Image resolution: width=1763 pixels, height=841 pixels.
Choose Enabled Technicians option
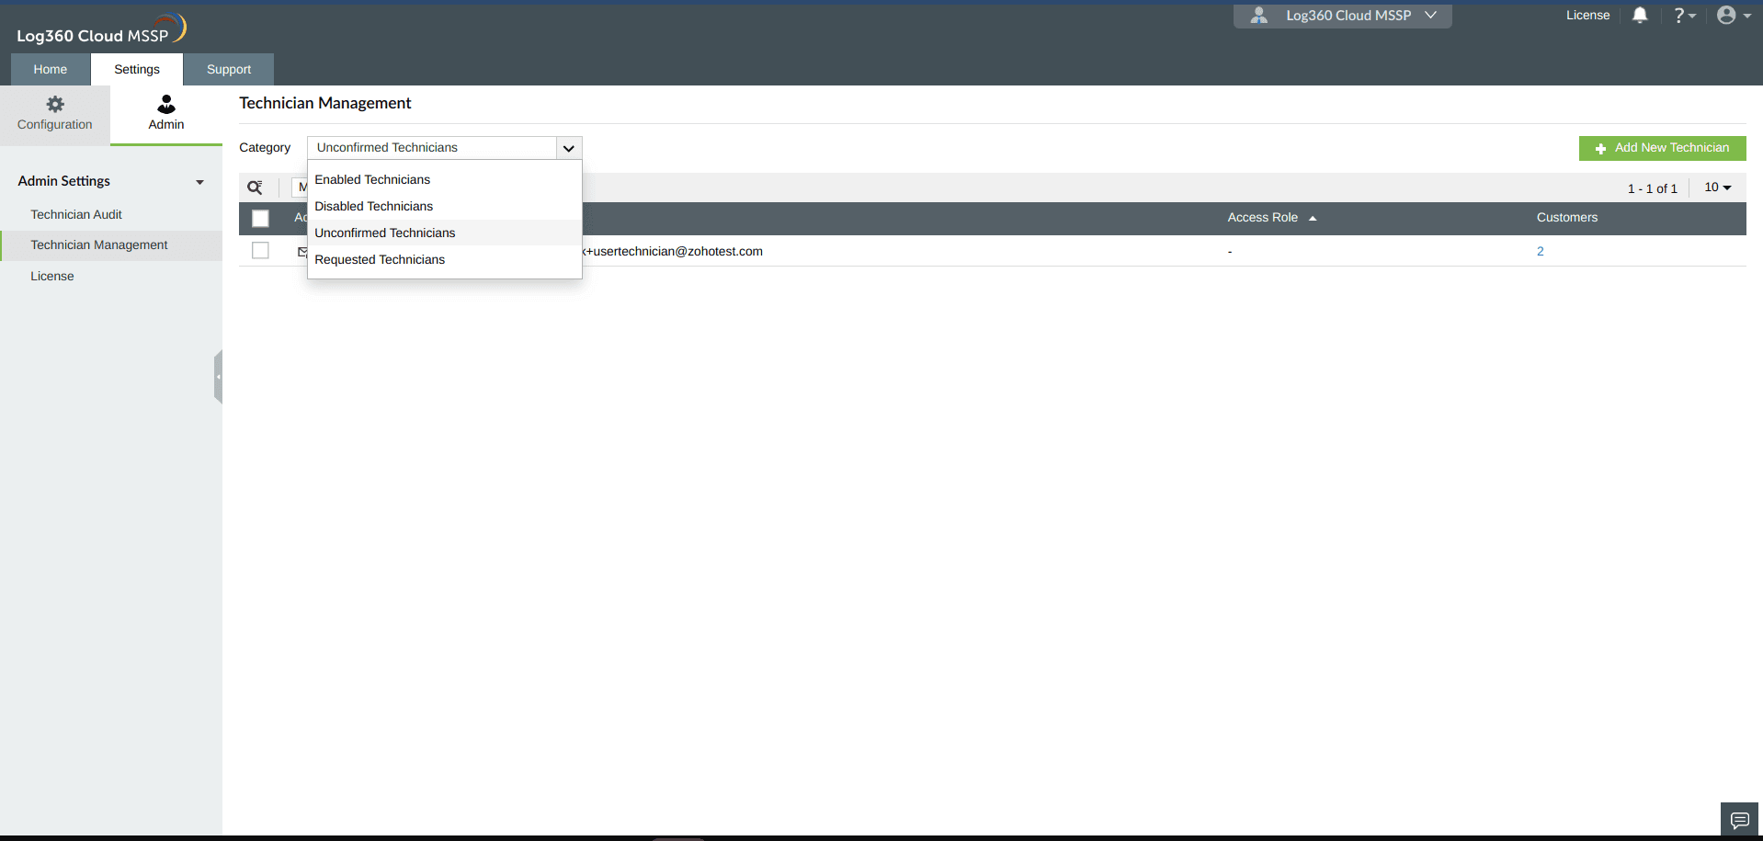click(445, 179)
